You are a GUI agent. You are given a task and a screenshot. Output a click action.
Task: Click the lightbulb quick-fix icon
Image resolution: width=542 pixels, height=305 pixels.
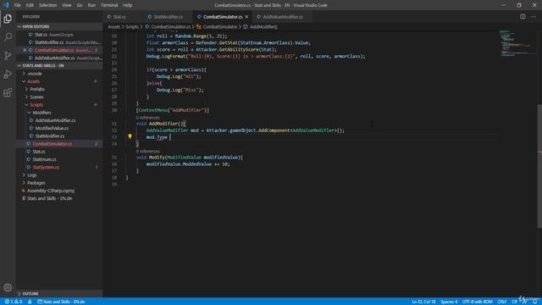(x=130, y=137)
